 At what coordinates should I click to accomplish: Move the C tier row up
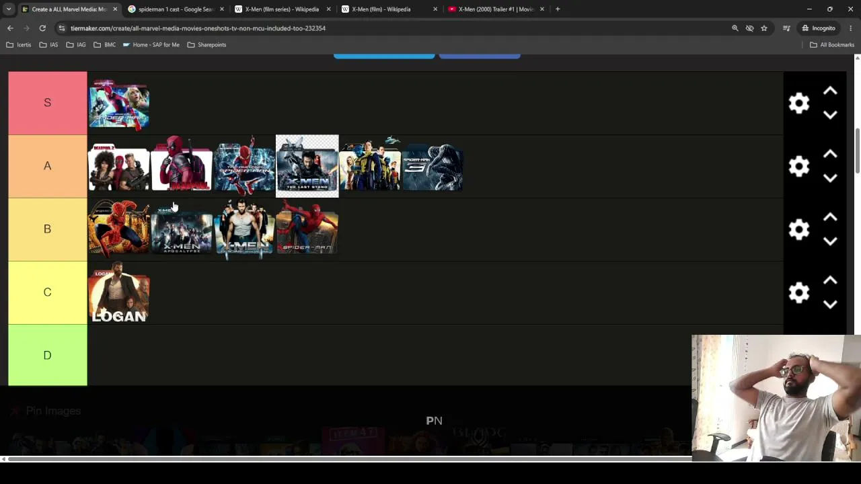coord(830,280)
